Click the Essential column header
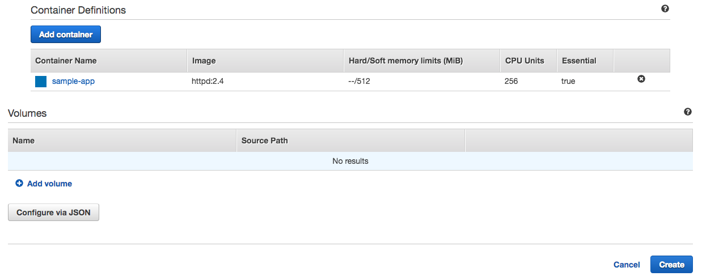 579,61
